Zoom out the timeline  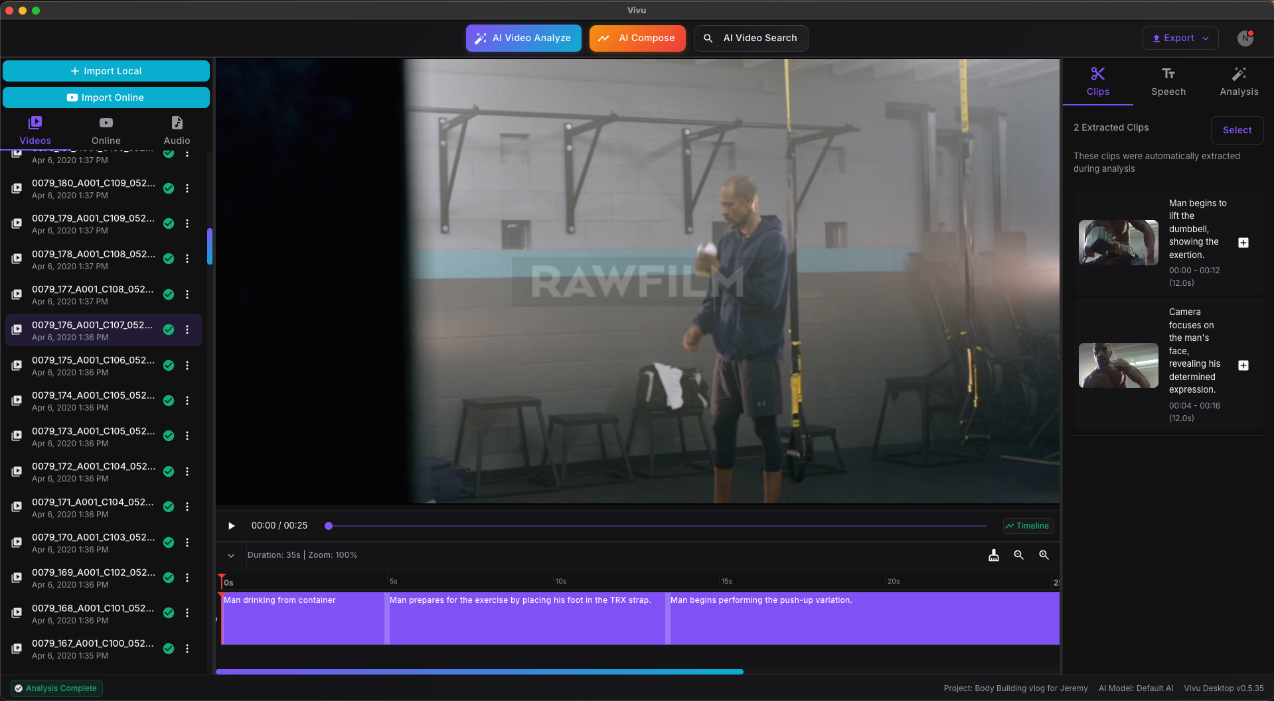point(1018,555)
